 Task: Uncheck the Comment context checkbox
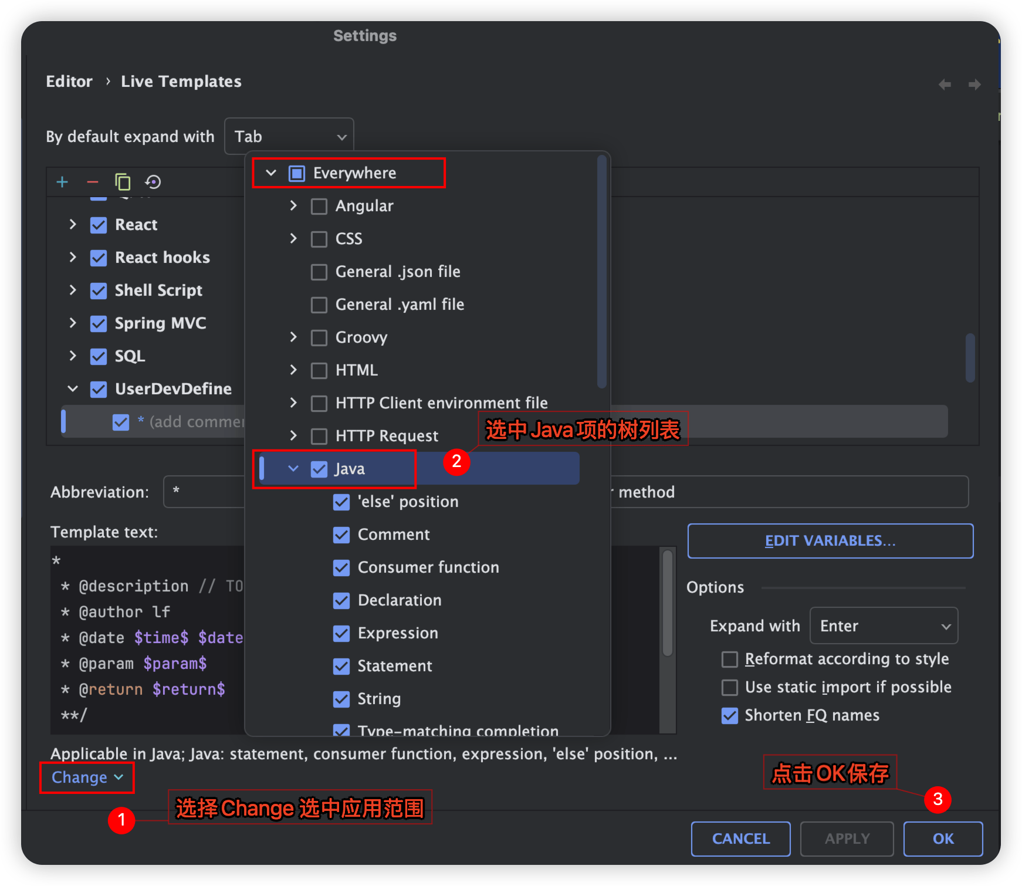click(341, 535)
